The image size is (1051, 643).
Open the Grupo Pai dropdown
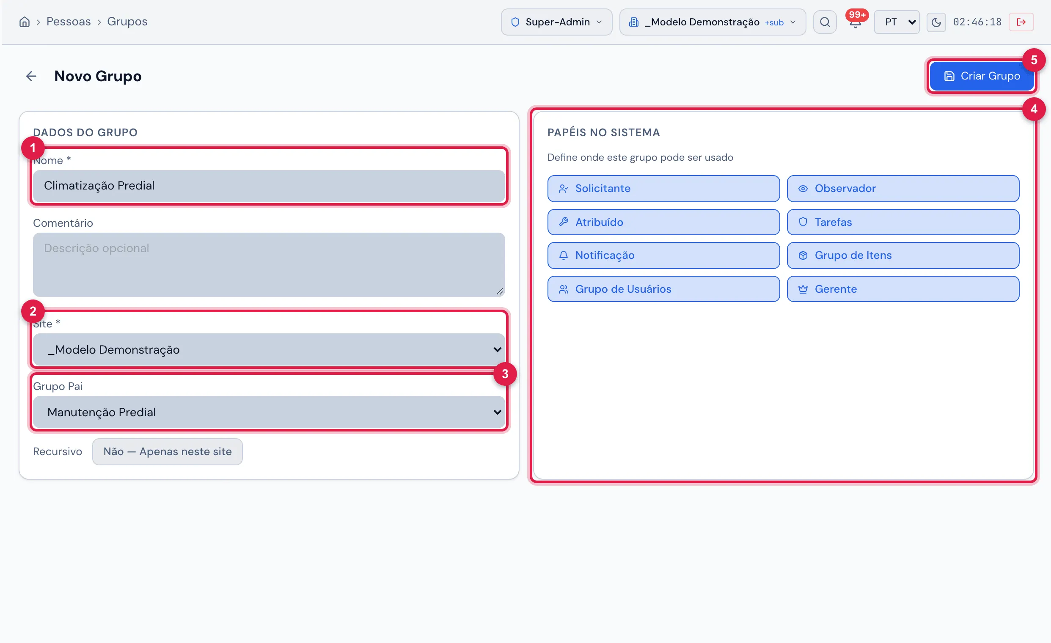pyautogui.click(x=269, y=412)
